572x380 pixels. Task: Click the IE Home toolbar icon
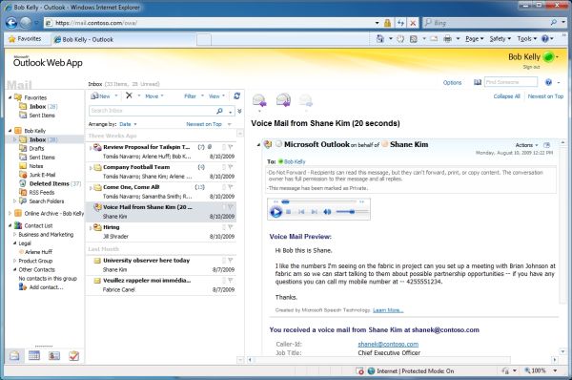pyautogui.click(x=379, y=39)
